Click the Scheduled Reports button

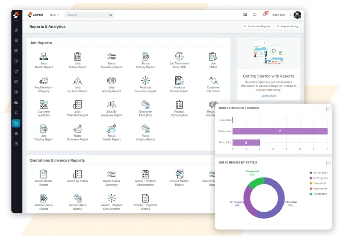pos(257,26)
